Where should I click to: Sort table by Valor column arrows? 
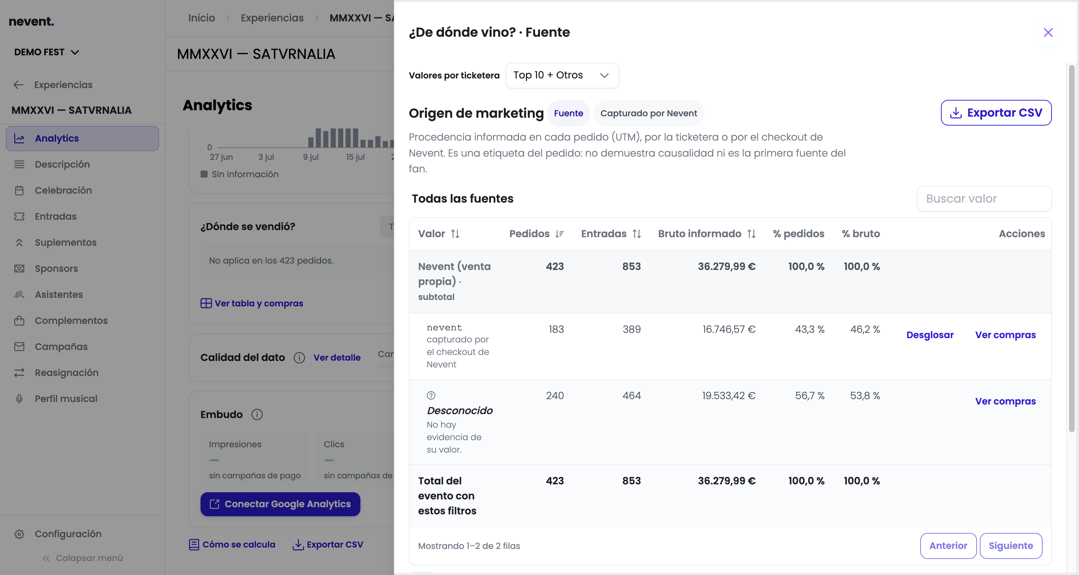(455, 234)
